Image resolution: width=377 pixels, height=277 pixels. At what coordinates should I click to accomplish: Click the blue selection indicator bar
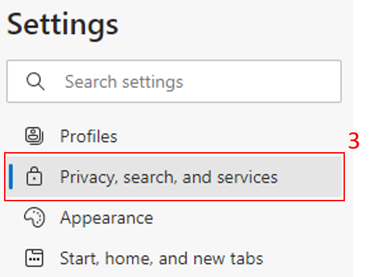point(10,176)
